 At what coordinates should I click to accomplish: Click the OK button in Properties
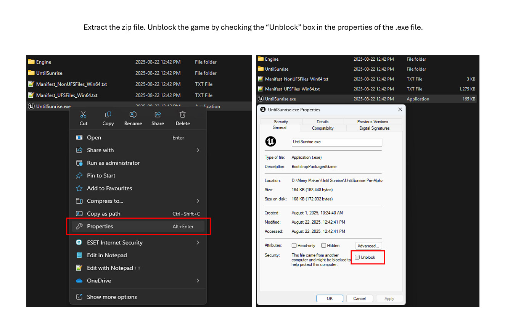click(x=330, y=298)
